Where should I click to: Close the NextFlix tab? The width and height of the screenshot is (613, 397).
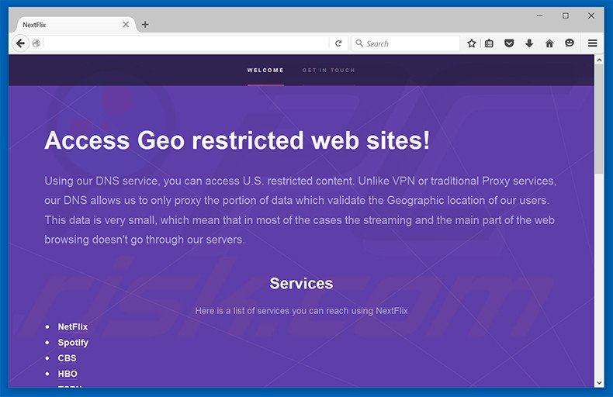[126, 24]
